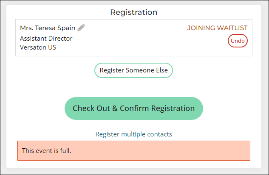Edit registrant details via pencil icon
This screenshot has height=175, width=269.
pos(81,28)
